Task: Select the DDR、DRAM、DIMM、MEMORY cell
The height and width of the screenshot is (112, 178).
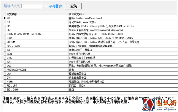Action: click(x=37, y=34)
